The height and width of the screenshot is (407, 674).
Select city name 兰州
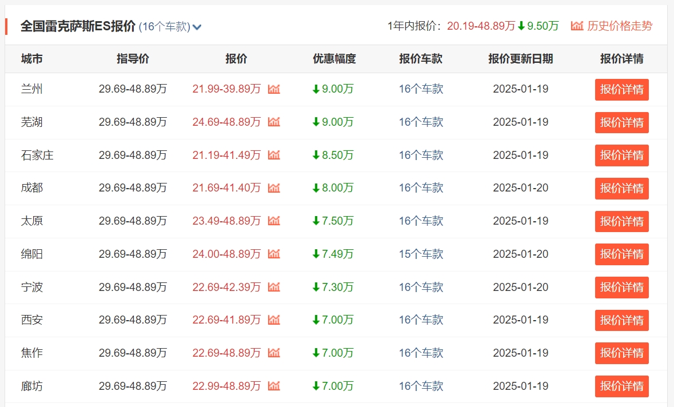coord(32,89)
